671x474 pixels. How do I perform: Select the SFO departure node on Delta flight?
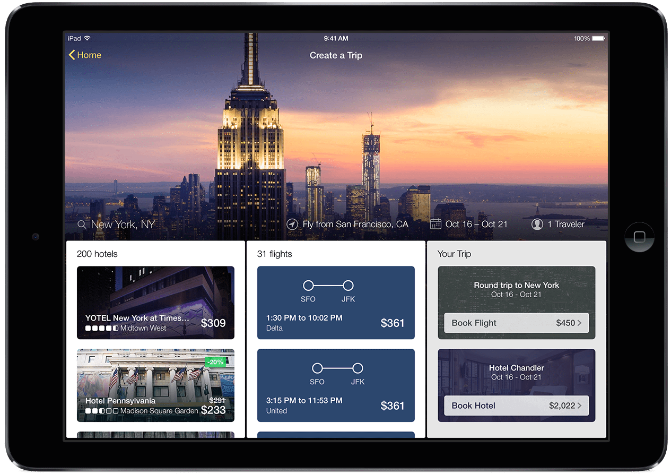[x=308, y=284]
